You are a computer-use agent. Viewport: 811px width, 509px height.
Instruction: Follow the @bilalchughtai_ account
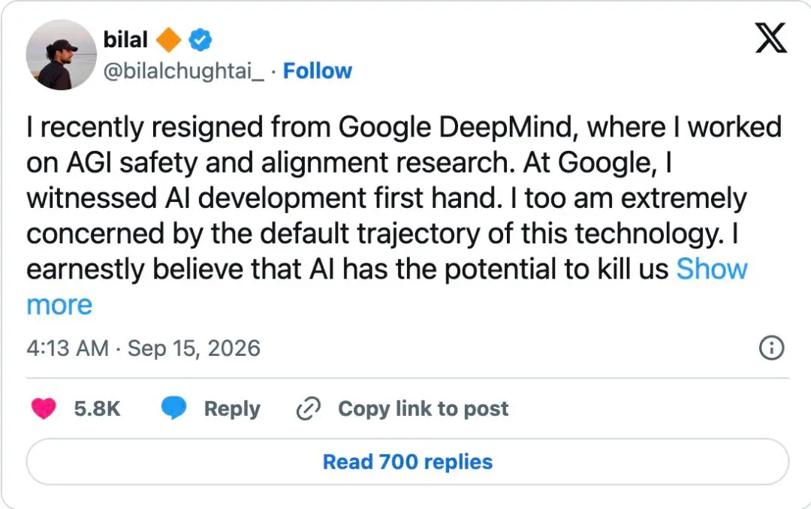(x=318, y=71)
